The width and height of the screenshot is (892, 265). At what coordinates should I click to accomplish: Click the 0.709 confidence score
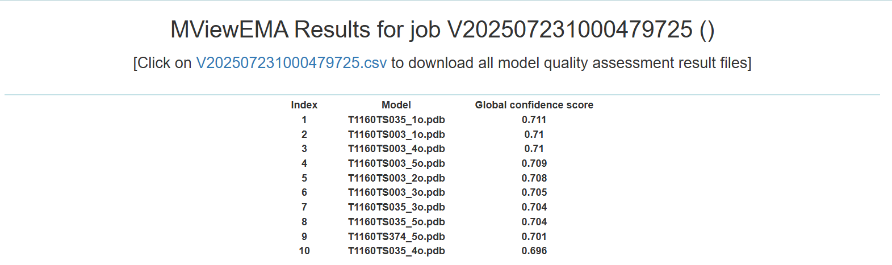[x=534, y=163]
